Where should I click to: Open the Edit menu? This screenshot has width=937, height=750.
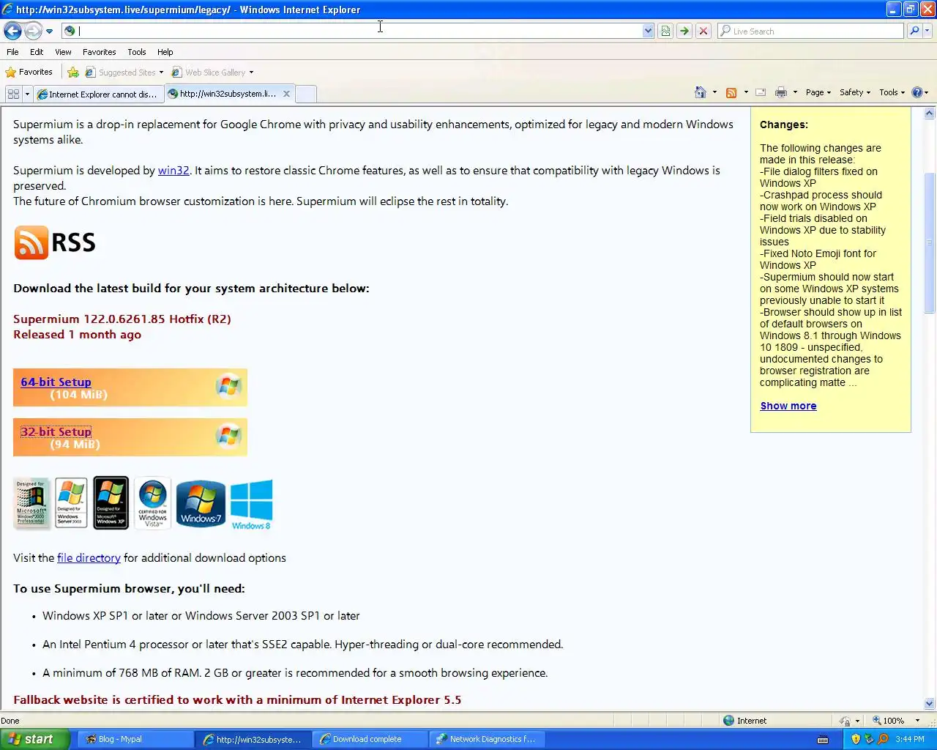[37, 52]
